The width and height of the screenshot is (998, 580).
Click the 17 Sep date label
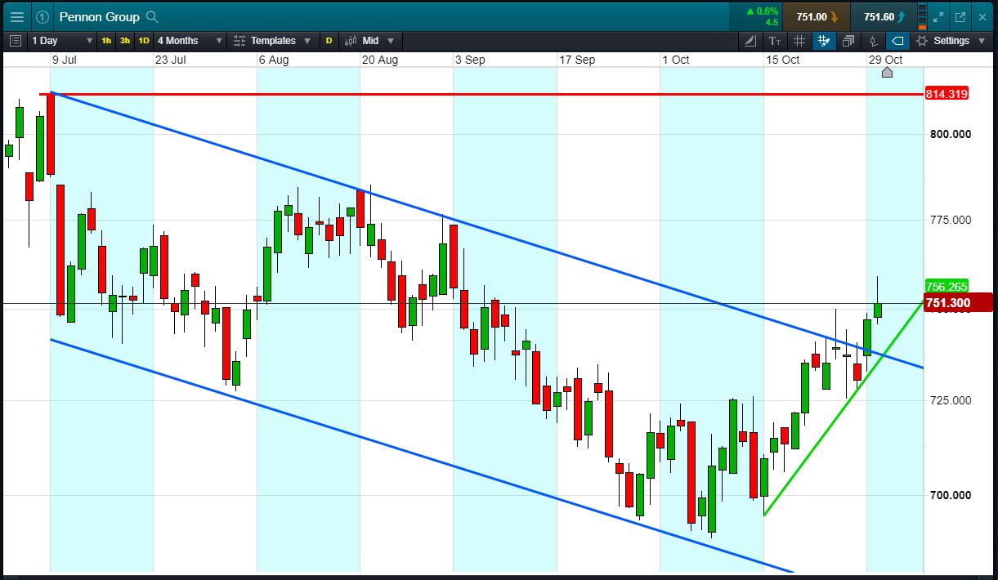point(577,60)
